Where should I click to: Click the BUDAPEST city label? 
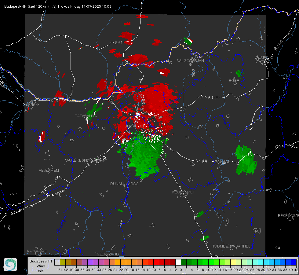point(134,126)
